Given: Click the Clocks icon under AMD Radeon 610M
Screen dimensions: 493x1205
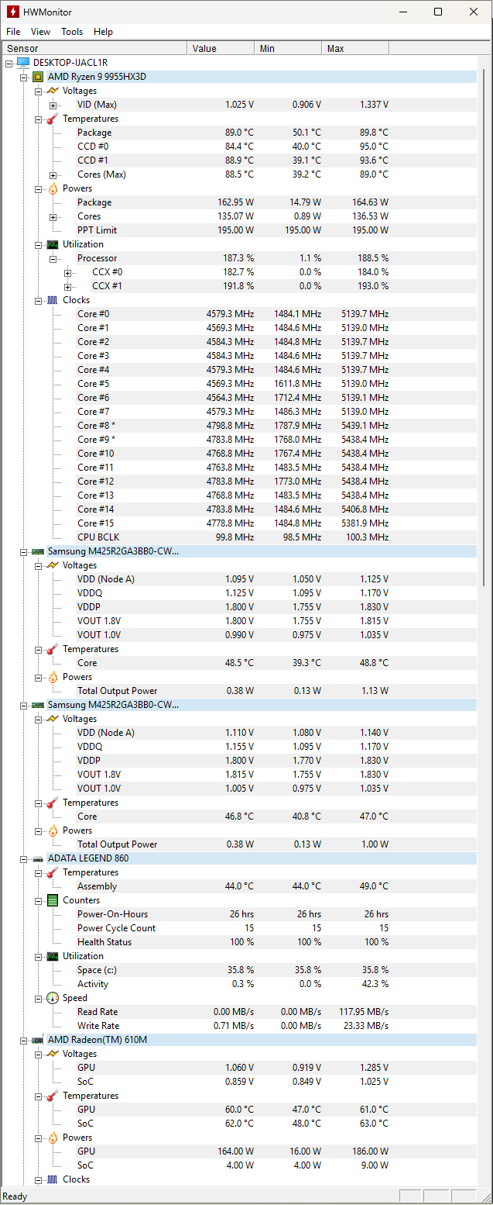Looking at the screenshot, I should [x=53, y=1179].
